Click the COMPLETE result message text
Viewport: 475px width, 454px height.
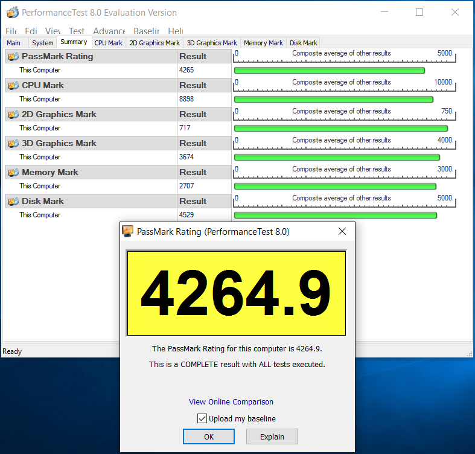[237, 364]
